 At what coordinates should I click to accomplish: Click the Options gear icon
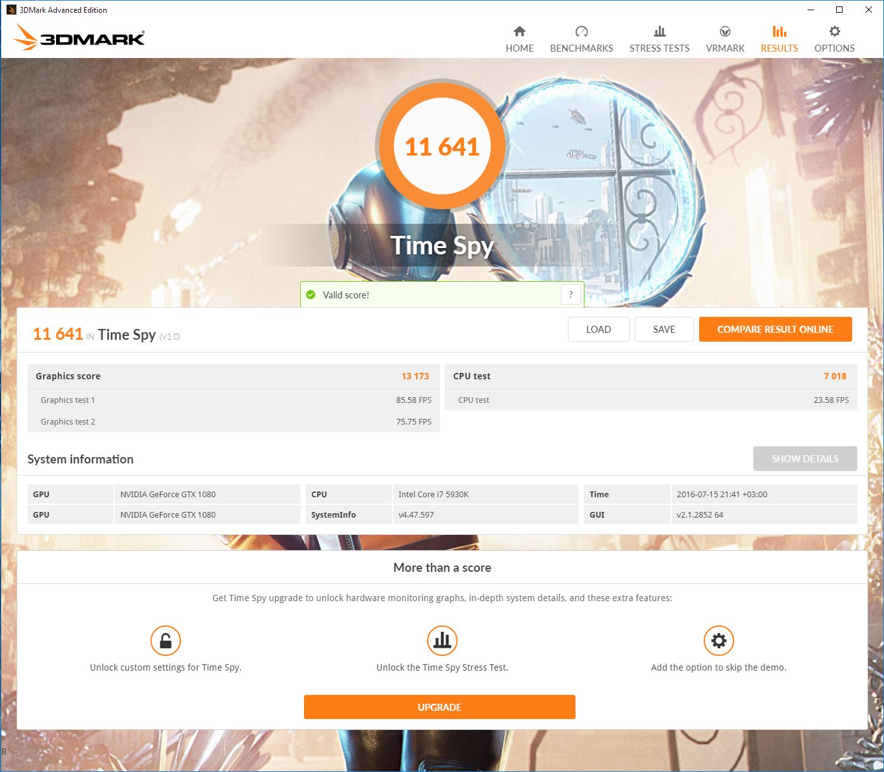click(x=834, y=31)
